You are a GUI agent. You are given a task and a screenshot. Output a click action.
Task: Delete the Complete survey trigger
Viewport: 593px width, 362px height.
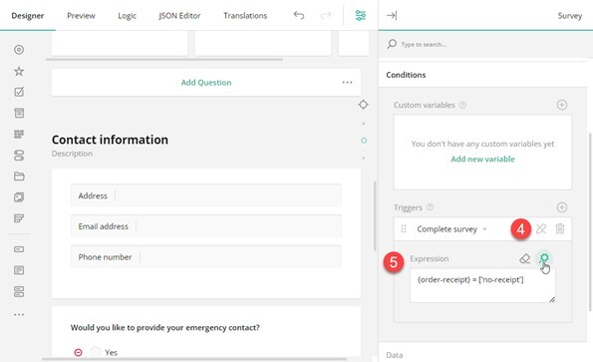[560, 228]
